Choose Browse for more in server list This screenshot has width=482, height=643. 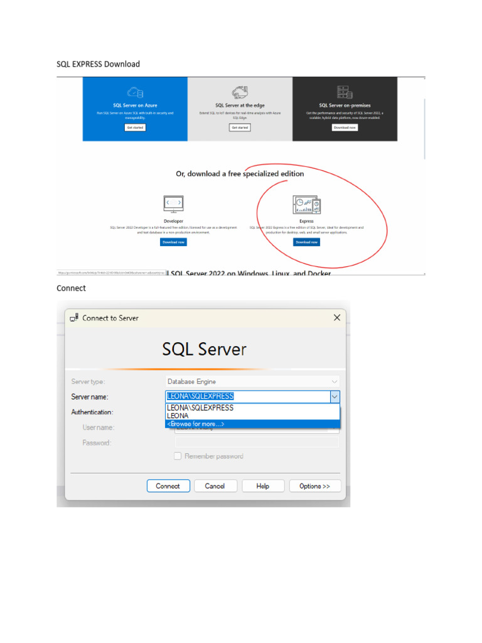click(x=252, y=424)
